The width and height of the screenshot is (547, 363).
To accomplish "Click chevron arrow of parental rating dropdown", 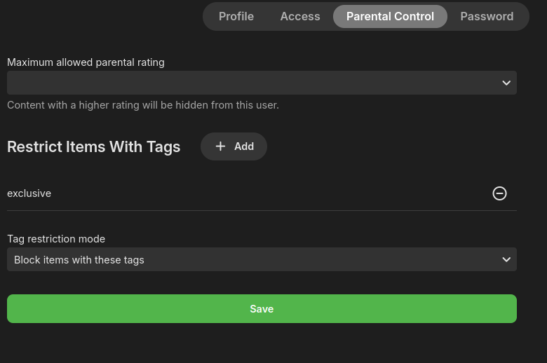I will tap(506, 83).
